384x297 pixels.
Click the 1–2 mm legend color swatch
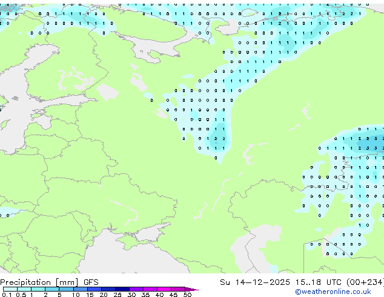tap(38, 289)
